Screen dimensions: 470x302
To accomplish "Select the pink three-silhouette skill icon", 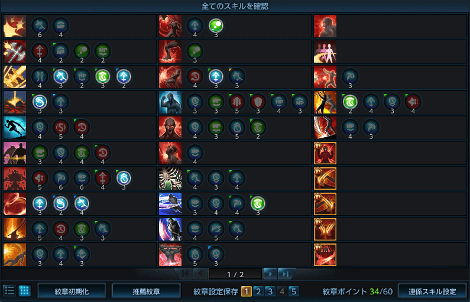I will click(x=325, y=51).
